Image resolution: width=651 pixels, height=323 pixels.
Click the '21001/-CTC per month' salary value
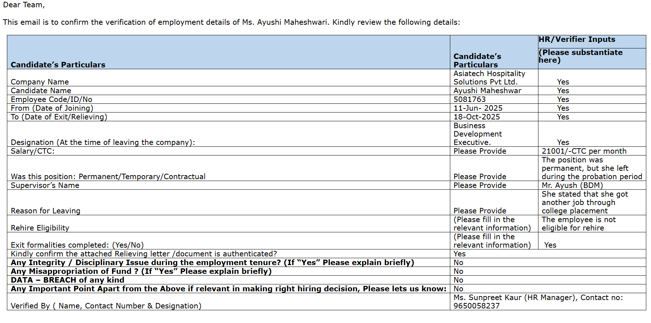point(584,151)
